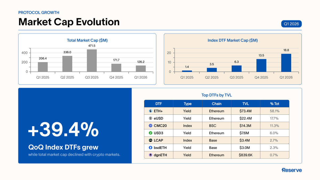Viewport: 320px width, 180px height.
Task: Click the 0.7% share cell
Action: [x=274, y=155]
